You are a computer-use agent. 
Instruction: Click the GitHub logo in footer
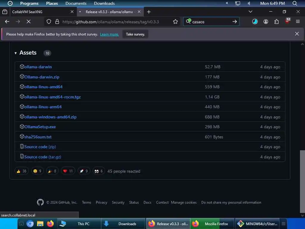40,202
